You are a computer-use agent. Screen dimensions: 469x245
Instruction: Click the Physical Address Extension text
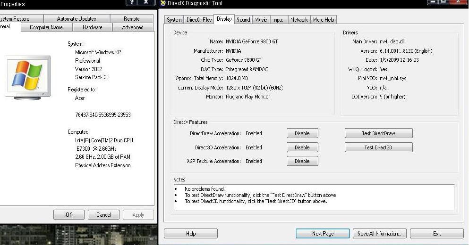tap(103, 165)
